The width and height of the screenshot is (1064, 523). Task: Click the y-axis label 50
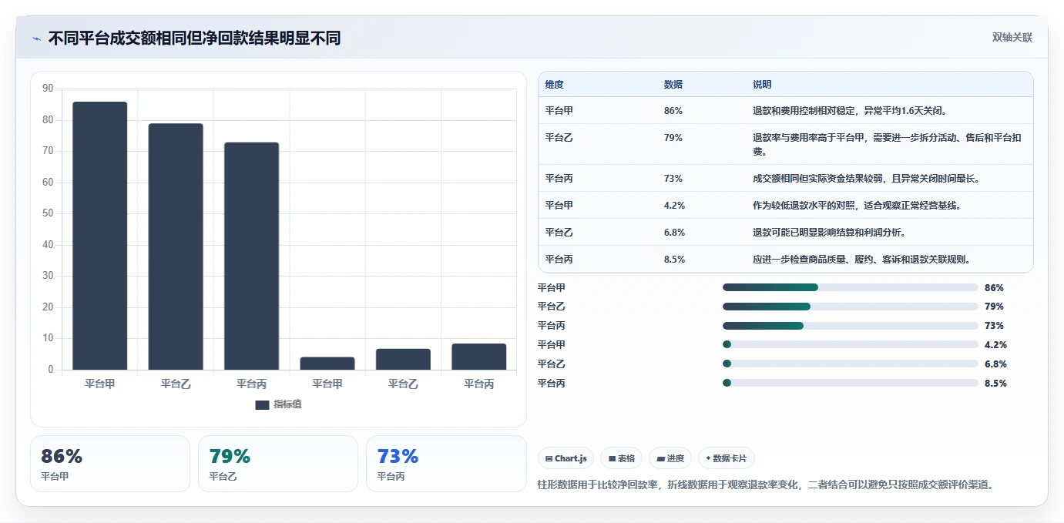tap(48, 214)
